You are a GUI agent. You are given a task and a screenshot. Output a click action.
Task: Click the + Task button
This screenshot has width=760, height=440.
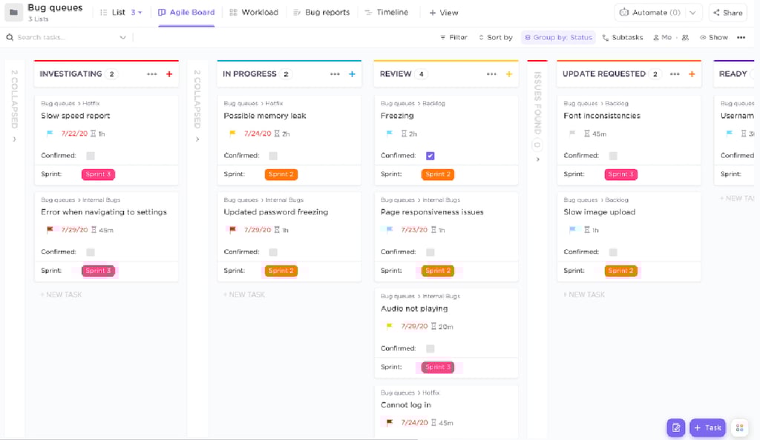707,427
